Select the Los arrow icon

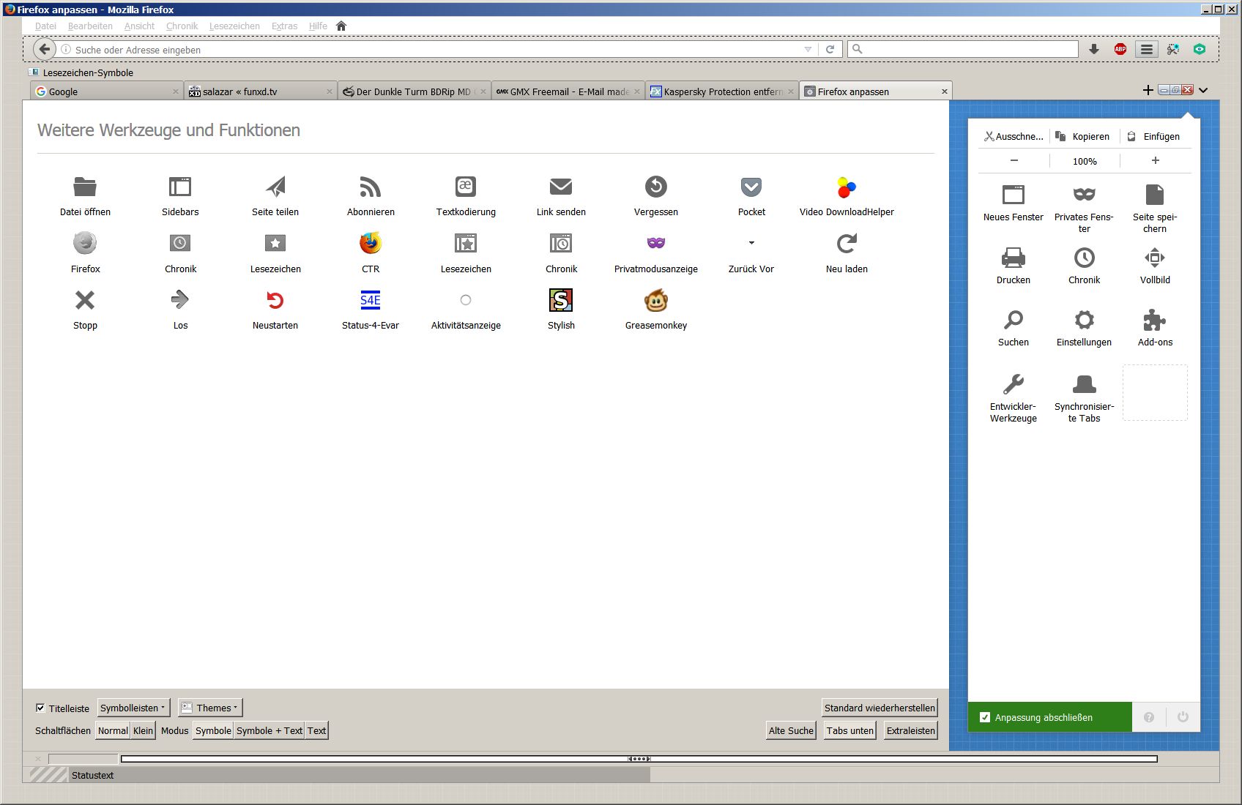click(180, 299)
